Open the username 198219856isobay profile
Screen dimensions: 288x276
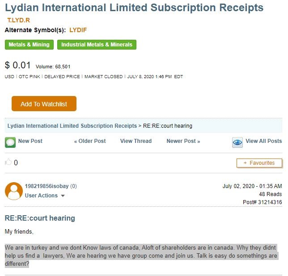tap(47, 186)
